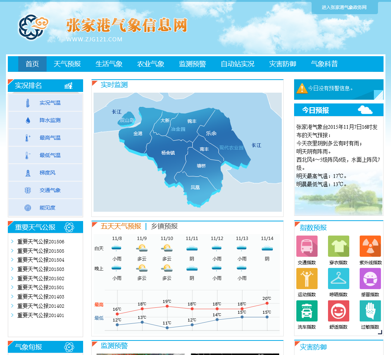Select 南丰 region on the map
The width and height of the screenshot is (391, 355).
point(204,149)
